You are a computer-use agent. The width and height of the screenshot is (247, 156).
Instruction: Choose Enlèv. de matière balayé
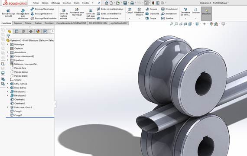[110, 9]
